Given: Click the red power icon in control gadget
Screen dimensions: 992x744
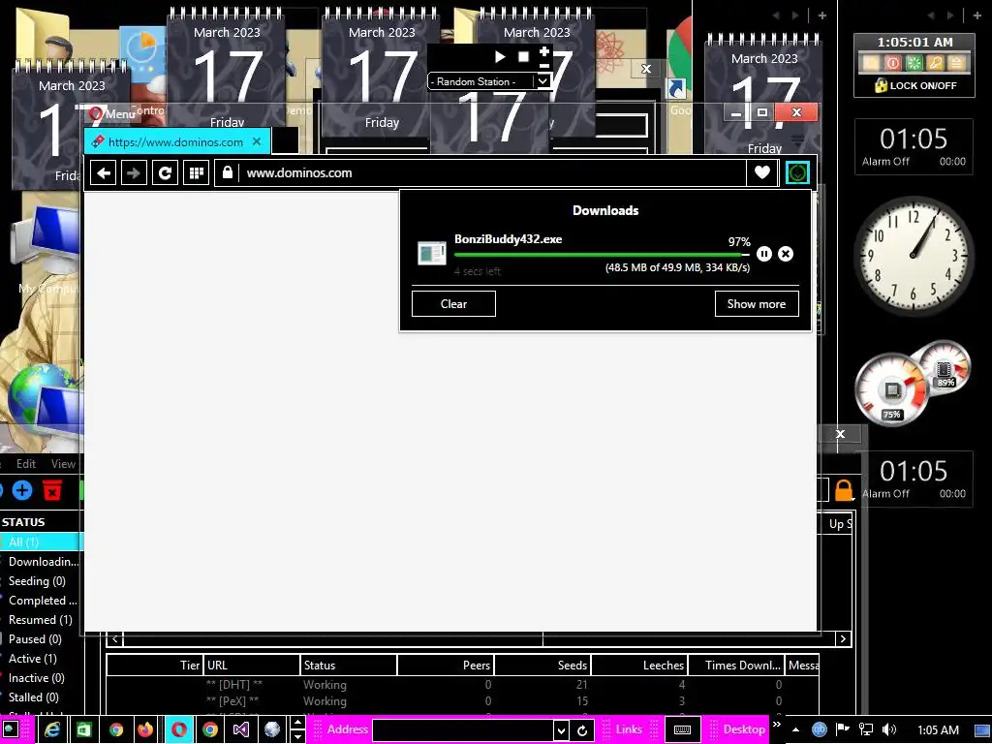Looking at the screenshot, I should pyautogui.click(x=892, y=63).
